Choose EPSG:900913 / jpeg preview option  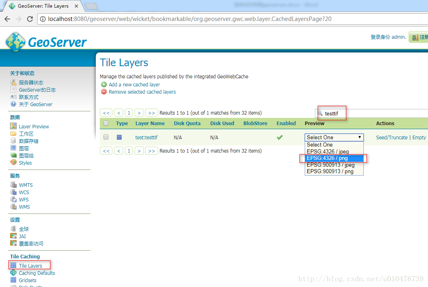click(334, 165)
